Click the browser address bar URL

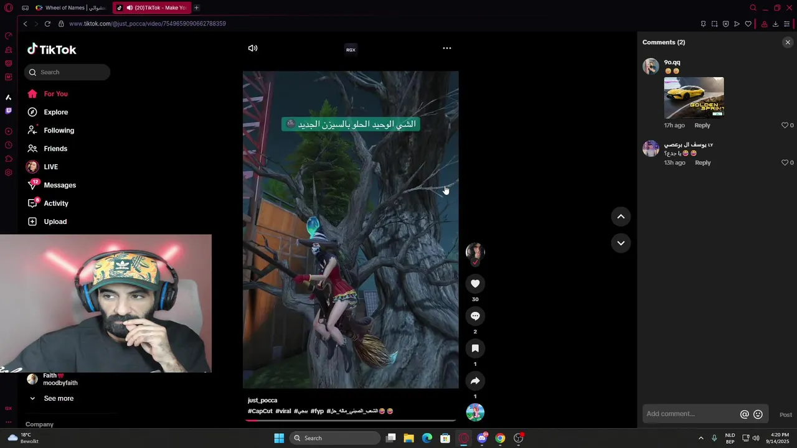coord(148,24)
